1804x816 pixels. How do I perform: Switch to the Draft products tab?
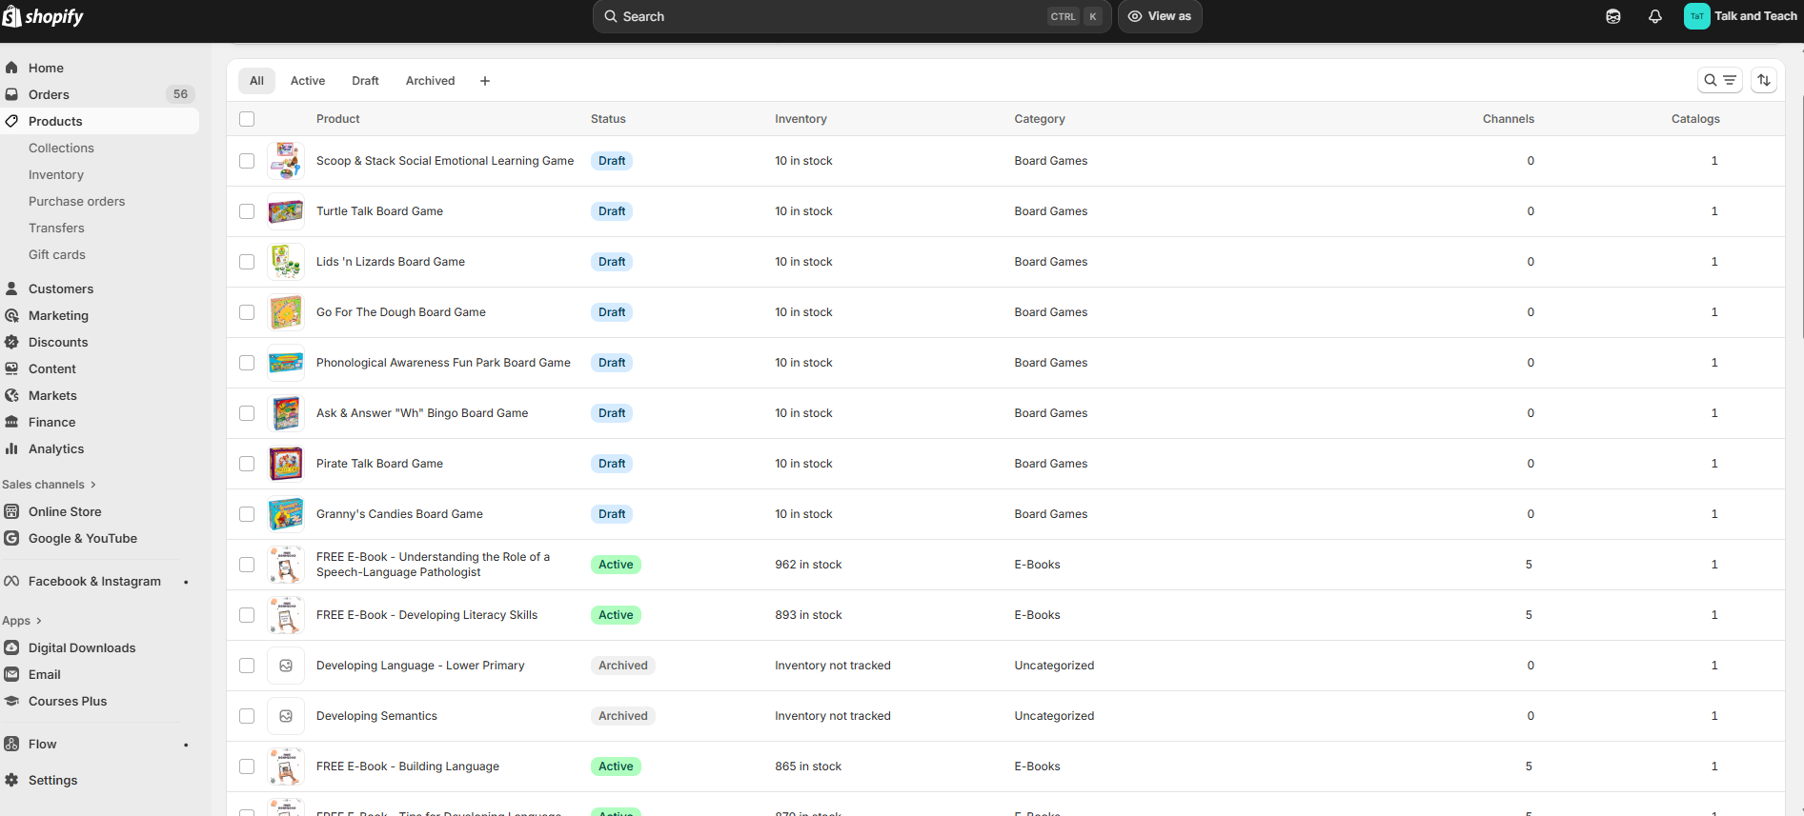pyautogui.click(x=365, y=81)
